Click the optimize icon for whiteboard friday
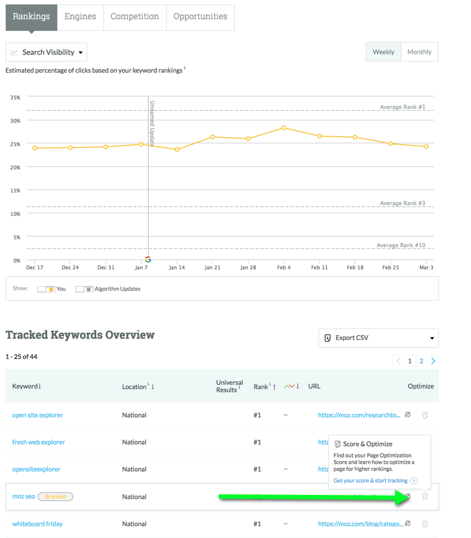 (425, 524)
